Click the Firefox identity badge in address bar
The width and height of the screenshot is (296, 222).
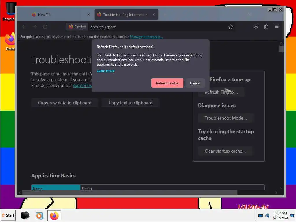(x=77, y=27)
